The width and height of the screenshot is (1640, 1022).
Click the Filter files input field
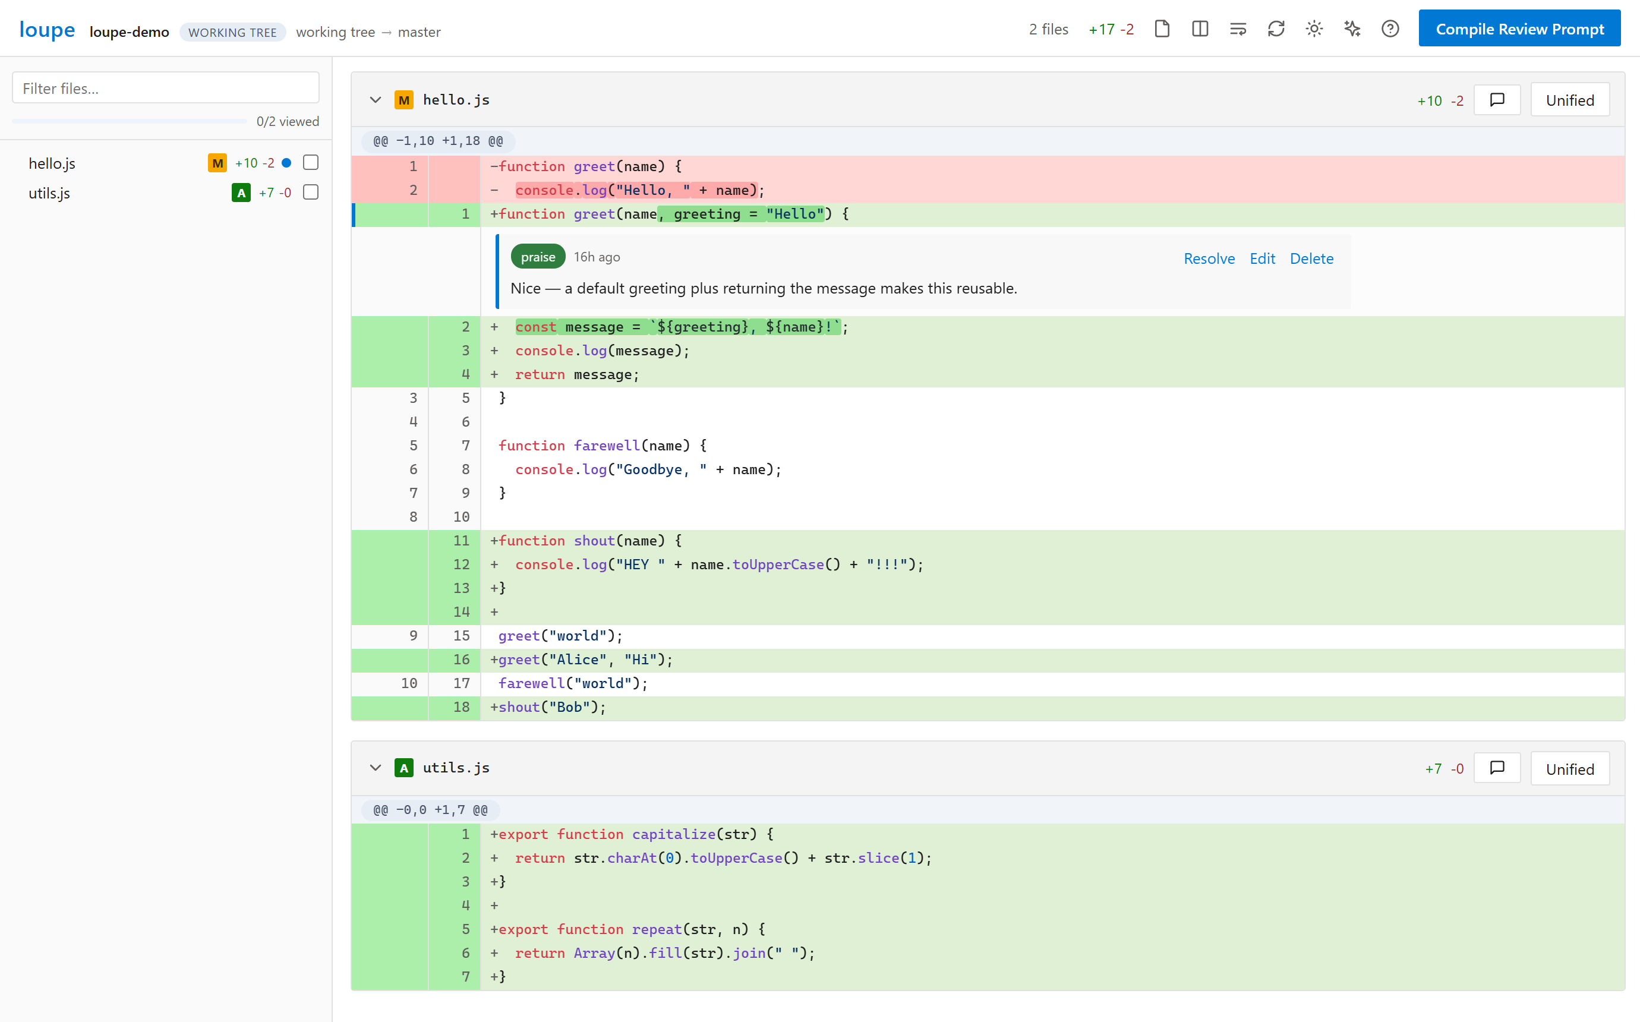click(x=166, y=88)
